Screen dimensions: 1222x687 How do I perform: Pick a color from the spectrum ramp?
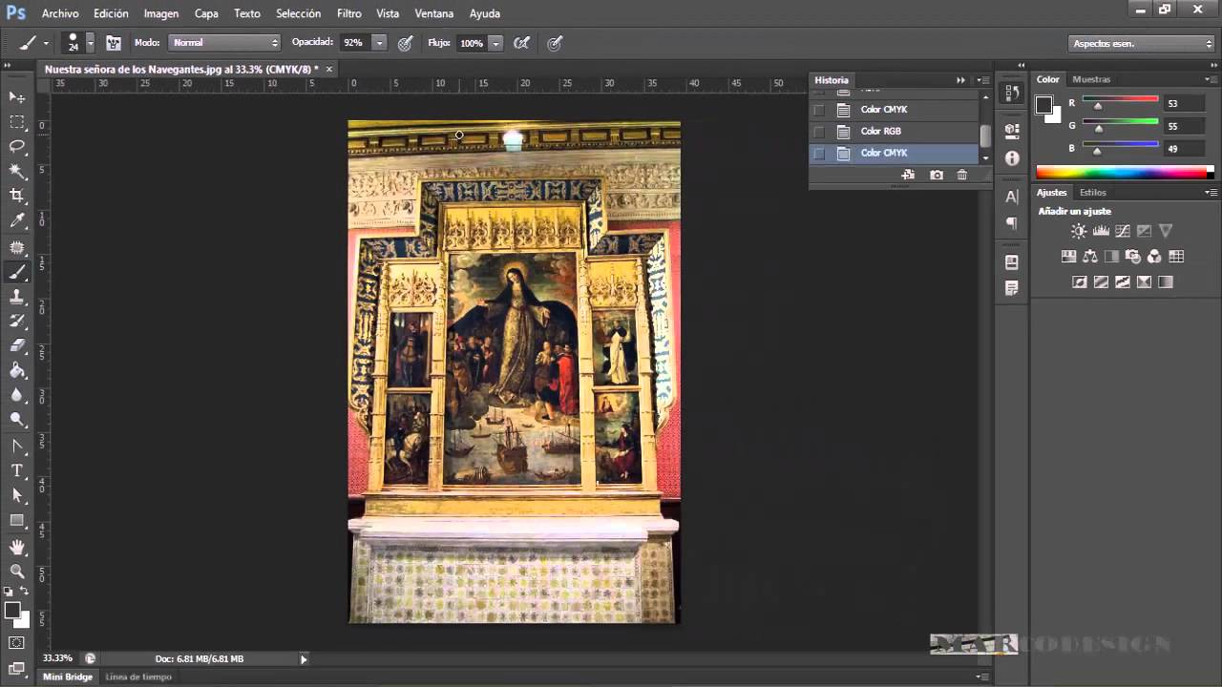tap(1125, 173)
